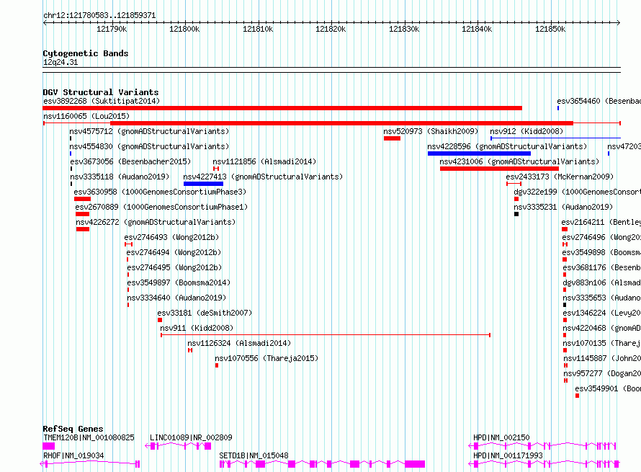The width and height of the screenshot is (641, 472).
Task: Click the red bar under esv3630958
Action: click(82, 199)
